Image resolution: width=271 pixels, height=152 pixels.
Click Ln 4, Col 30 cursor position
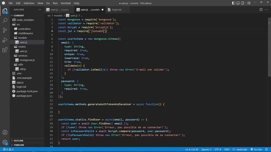[192, 149]
